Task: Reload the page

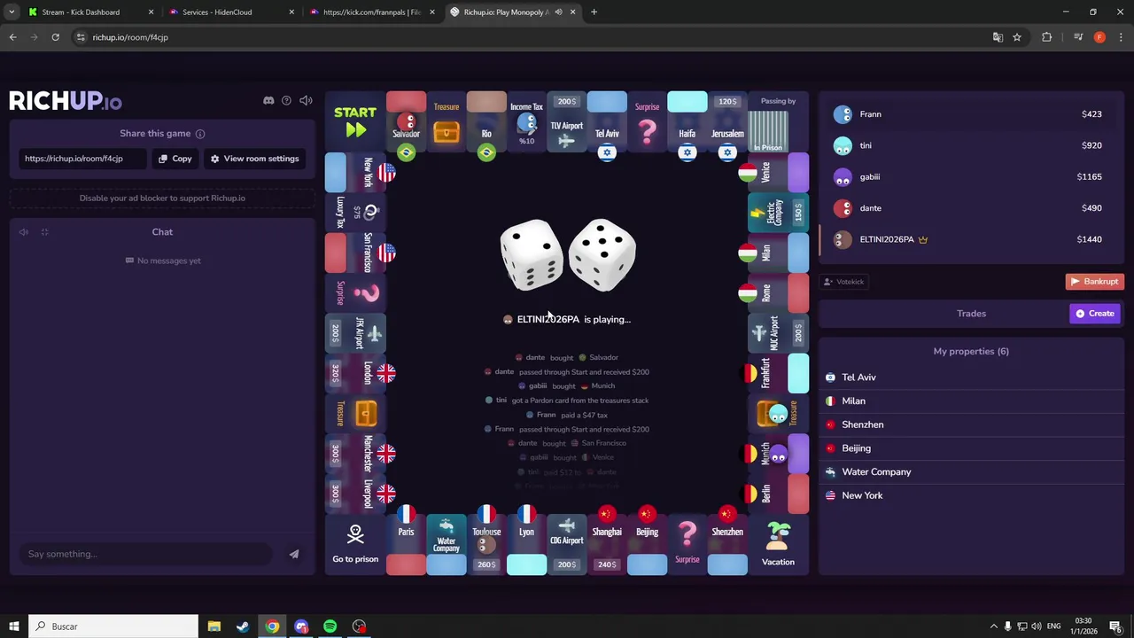Action: pyautogui.click(x=55, y=37)
